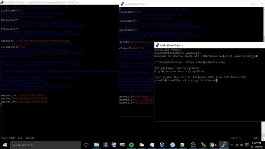
Task: Open Spotify from the taskbar
Action: 131,145
